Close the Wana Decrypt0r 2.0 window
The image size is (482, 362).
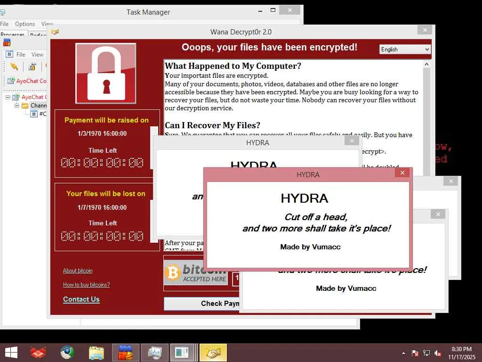[425, 30]
